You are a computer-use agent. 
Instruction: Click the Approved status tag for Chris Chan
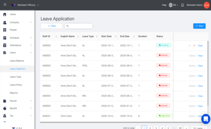(164, 116)
